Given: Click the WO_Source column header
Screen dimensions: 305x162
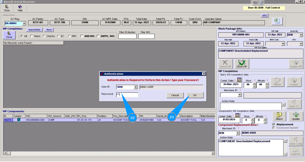Looking at the screenshot, I should tap(56, 116).
